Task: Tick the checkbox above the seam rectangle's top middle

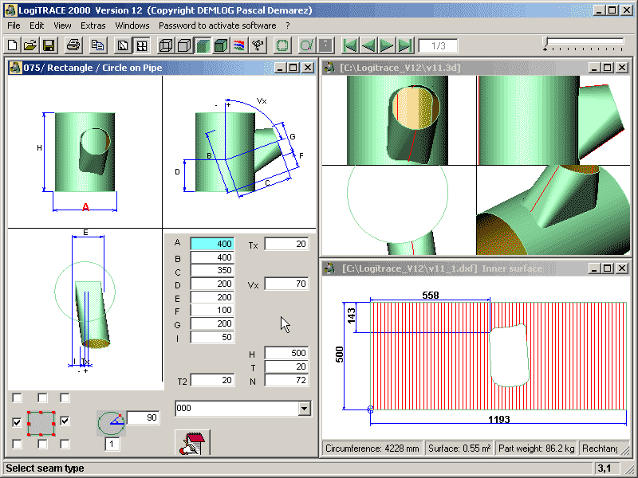Action: pos(42,398)
